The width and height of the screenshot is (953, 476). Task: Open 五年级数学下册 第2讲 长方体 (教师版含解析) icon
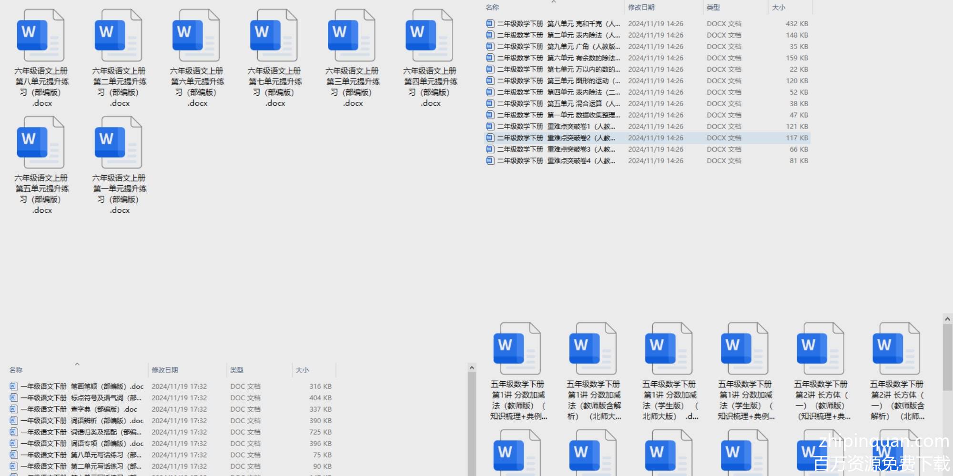[896, 349]
